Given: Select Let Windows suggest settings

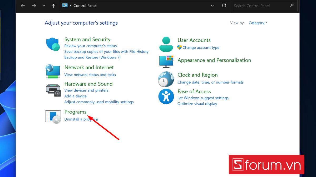Looking at the screenshot, I should coord(203,98).
